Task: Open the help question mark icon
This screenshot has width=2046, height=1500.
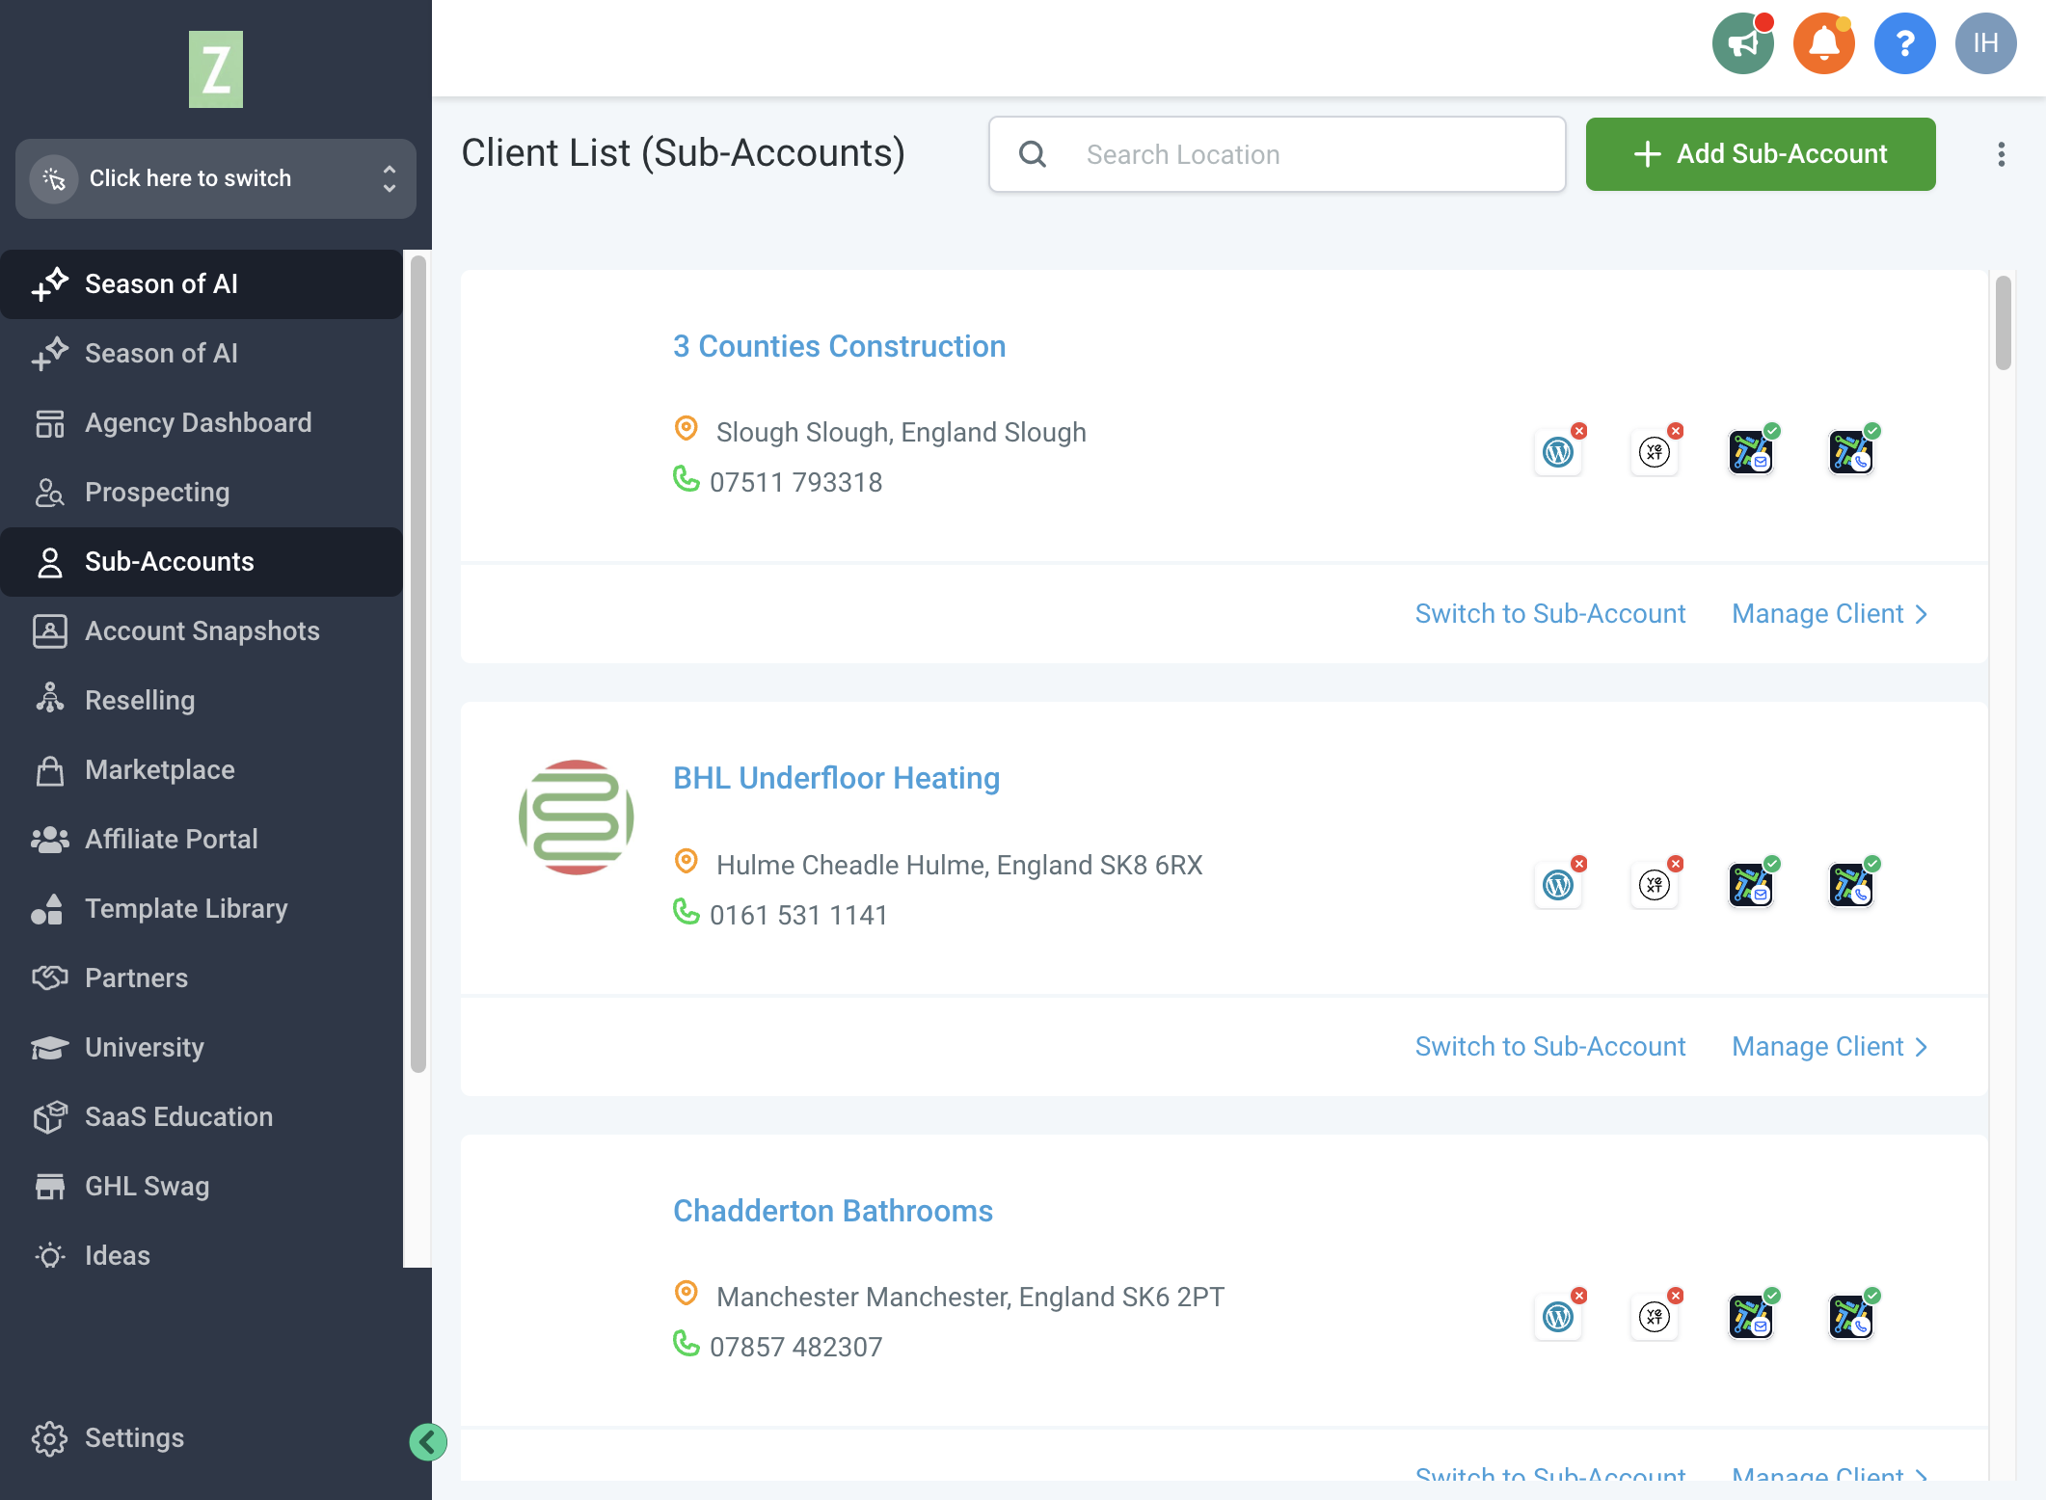Action: (1904, 43)
